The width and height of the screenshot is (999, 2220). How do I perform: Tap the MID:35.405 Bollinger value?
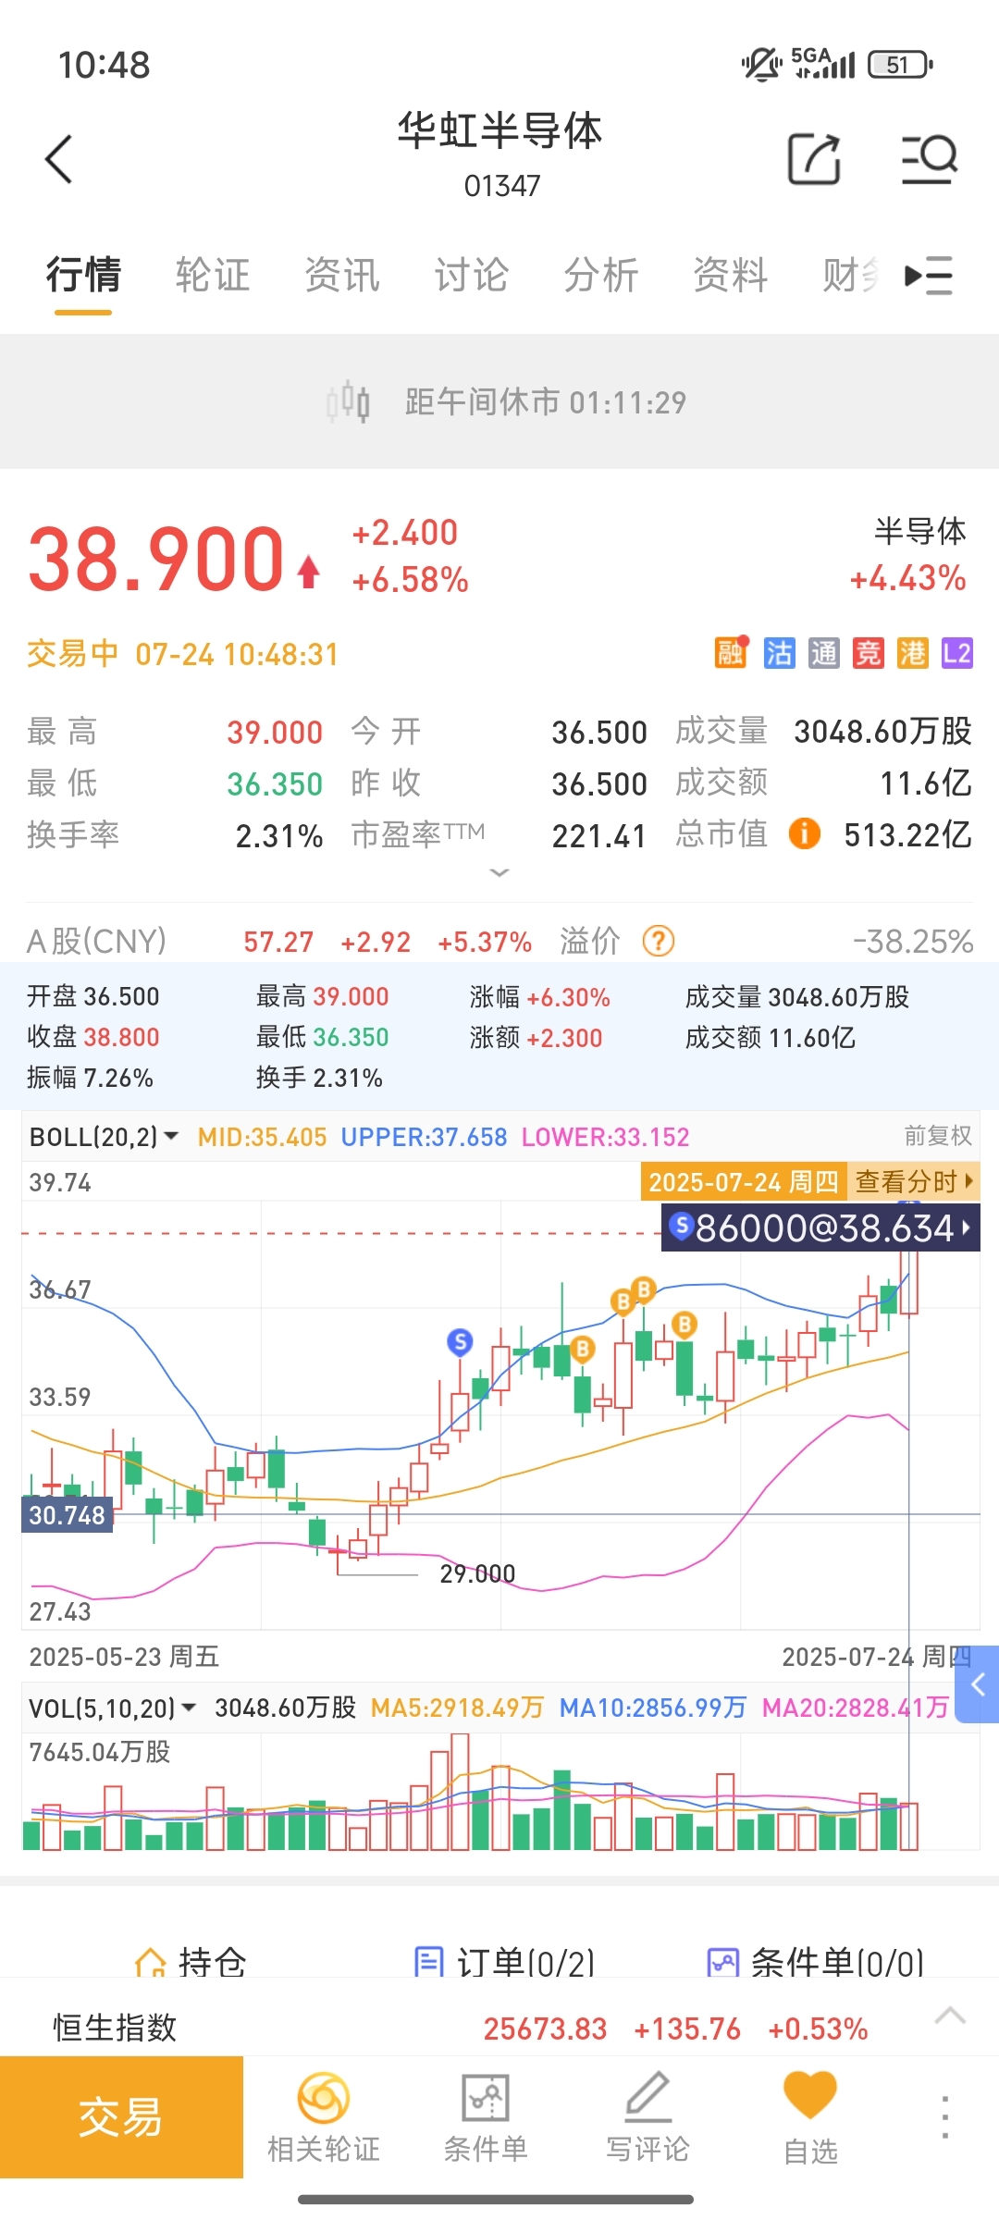click(262, 1137)
